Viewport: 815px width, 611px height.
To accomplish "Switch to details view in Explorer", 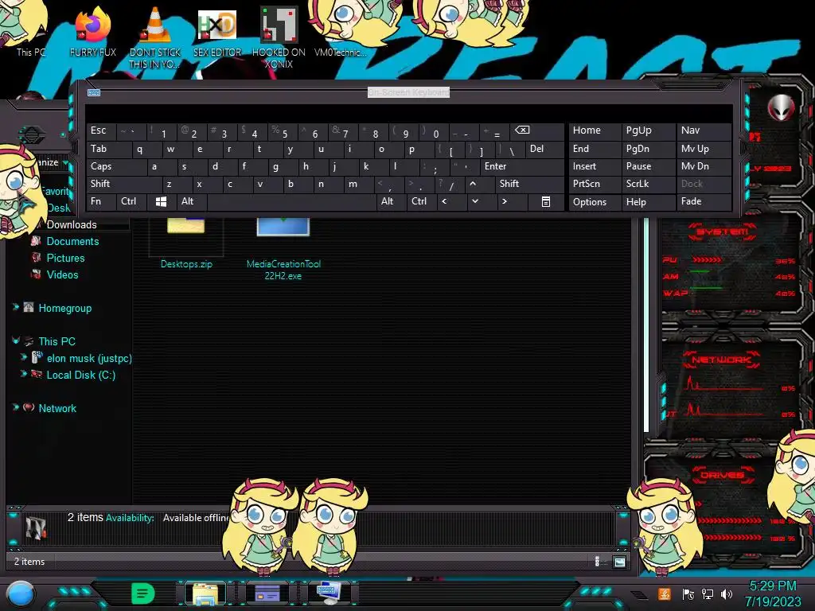I will coord(597,561).
